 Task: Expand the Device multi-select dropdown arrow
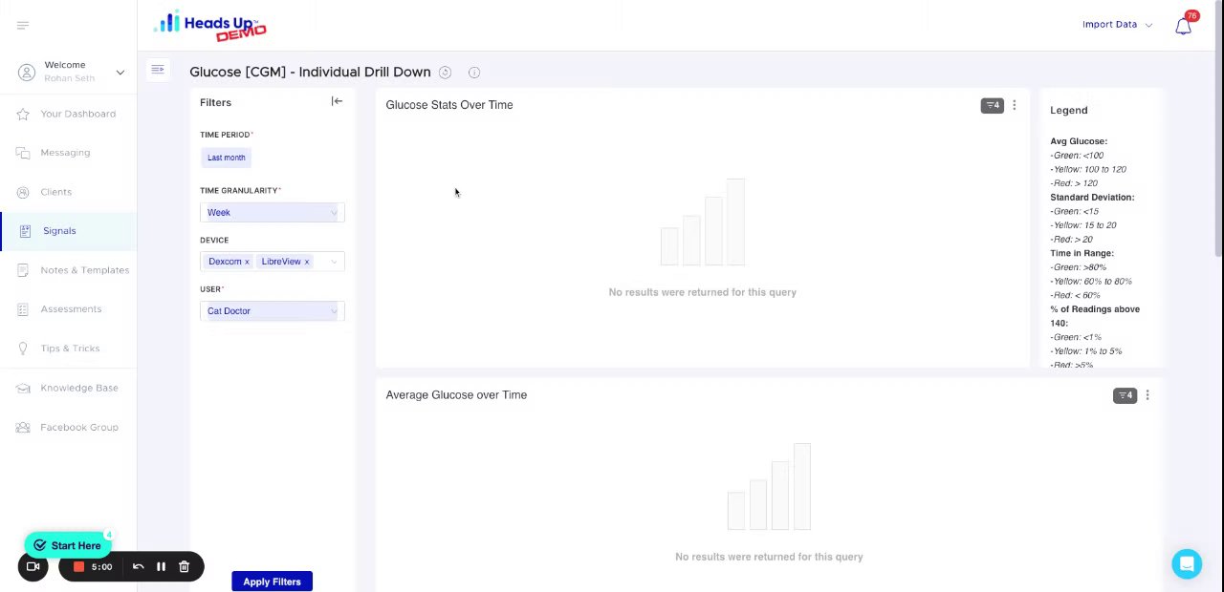pos(334,262)
